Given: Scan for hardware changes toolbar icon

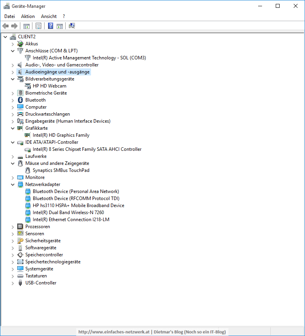Looking at the screenshot, I should tap(72, 26).
